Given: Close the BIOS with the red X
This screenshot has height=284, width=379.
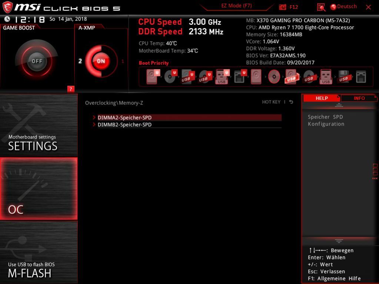Looking at the screenshot, I should pyautogui.click(x=368, y=7).
